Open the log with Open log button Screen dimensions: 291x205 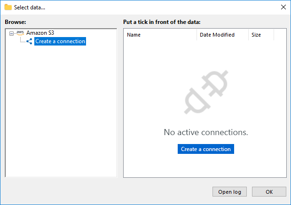pos(229,191)
